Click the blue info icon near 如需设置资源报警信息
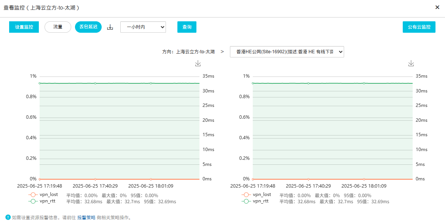This screenshot has width=445, height=223. click(8, 217)
